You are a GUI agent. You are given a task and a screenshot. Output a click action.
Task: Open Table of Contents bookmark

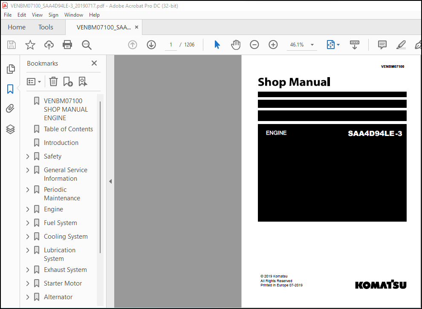tap(68, 129)
